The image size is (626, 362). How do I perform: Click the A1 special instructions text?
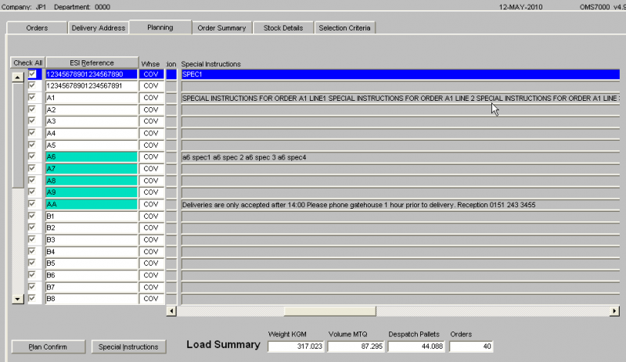pos(401,99)
